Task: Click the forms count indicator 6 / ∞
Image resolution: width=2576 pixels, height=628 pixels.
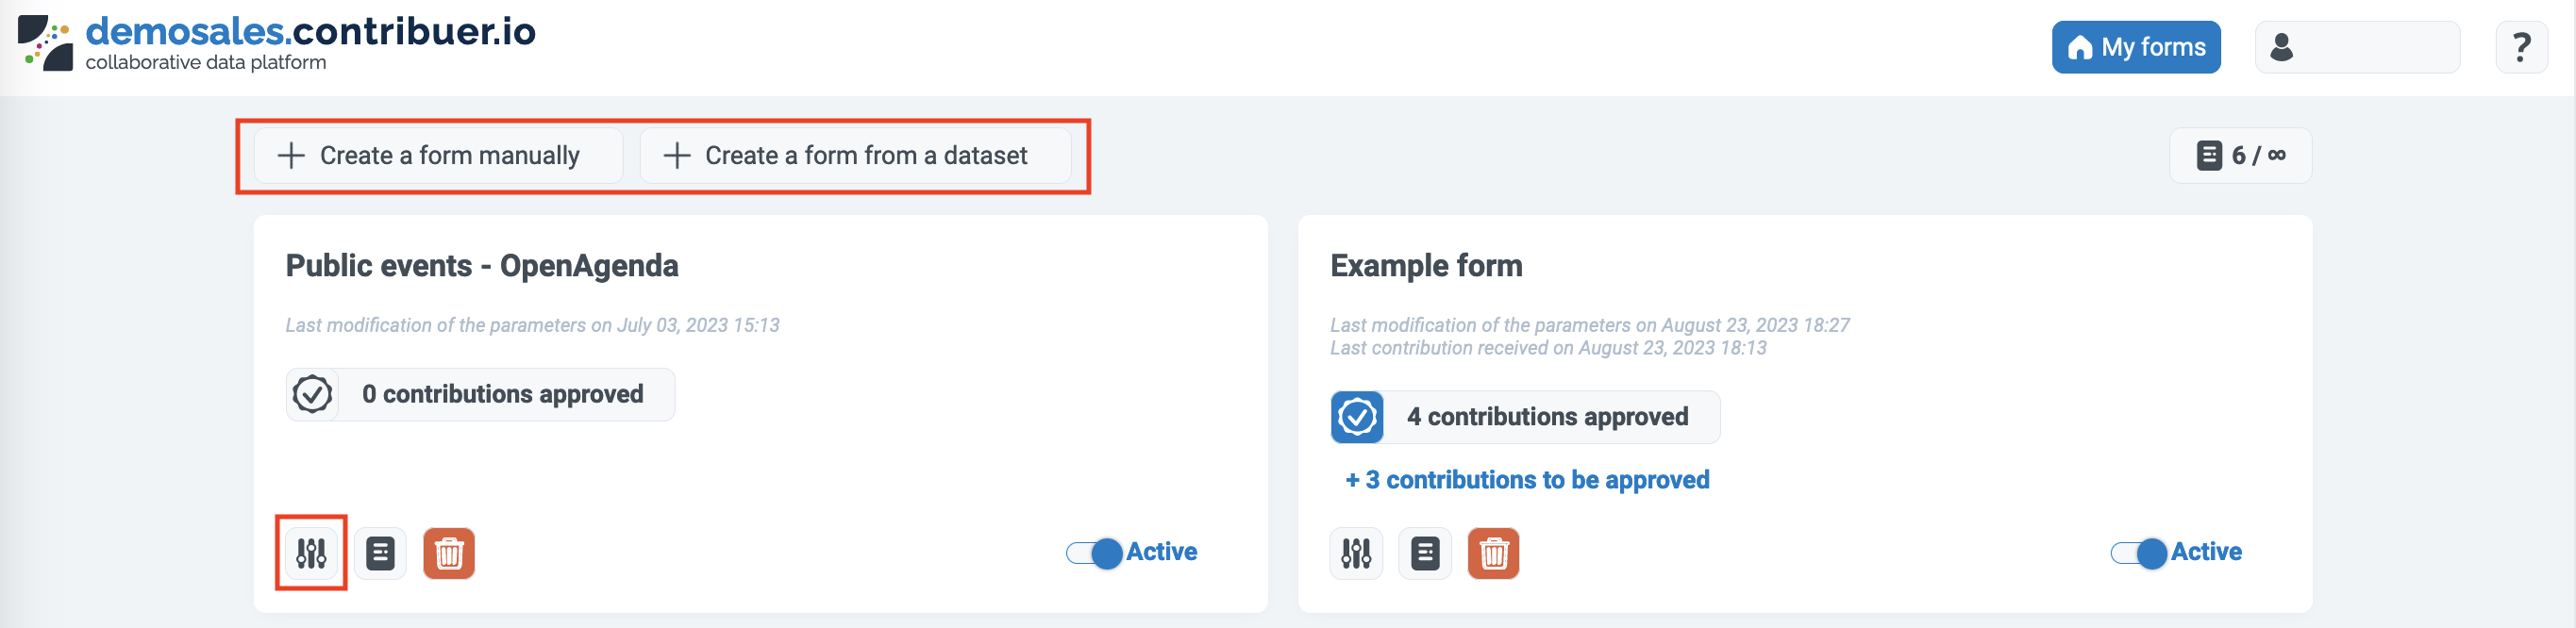Action: click(2240, 156)
